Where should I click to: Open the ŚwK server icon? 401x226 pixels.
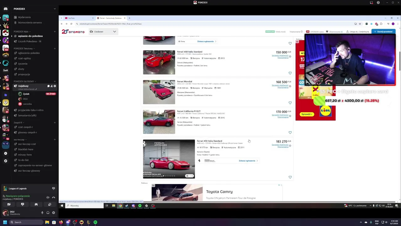[6, 70]
